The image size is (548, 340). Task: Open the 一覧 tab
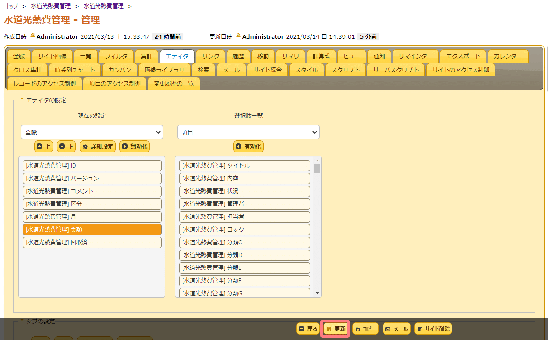coord(86,56)
